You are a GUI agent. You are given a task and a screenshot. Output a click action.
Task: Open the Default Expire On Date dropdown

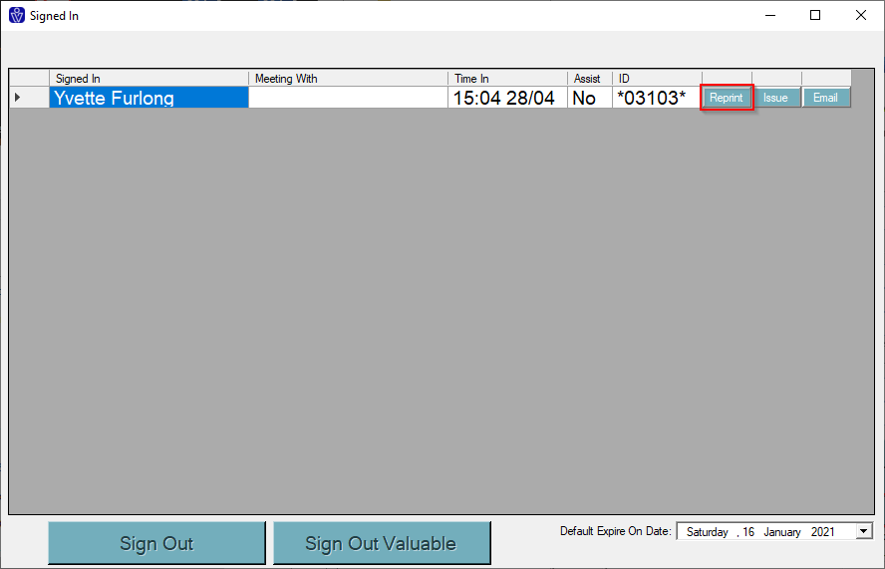click(x=863, y=531)
